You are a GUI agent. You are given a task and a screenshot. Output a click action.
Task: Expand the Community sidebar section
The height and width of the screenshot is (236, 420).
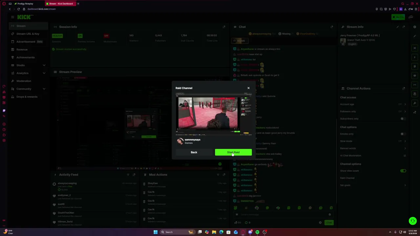tap(29, 89)
